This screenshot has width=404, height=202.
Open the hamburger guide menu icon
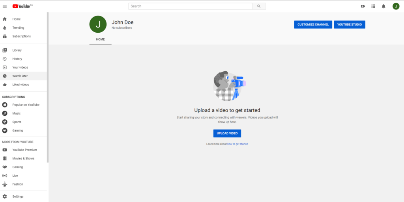[5, 6]
